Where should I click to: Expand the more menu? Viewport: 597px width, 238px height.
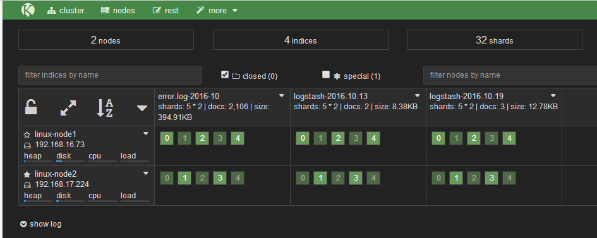pyautogui.click(x=217, y=11)
